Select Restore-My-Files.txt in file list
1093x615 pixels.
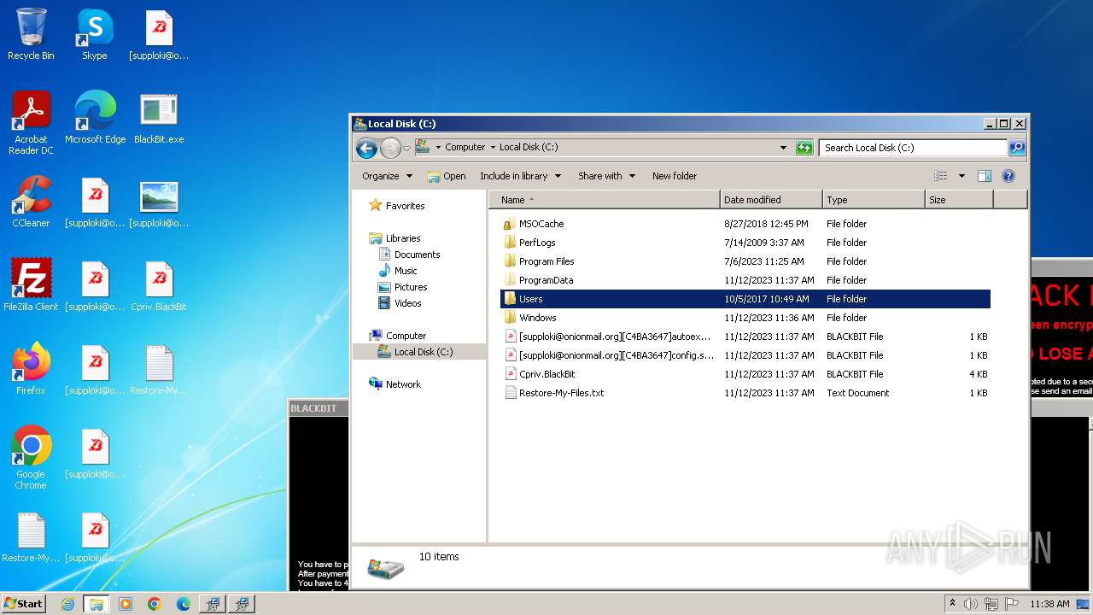coord(745,393)
